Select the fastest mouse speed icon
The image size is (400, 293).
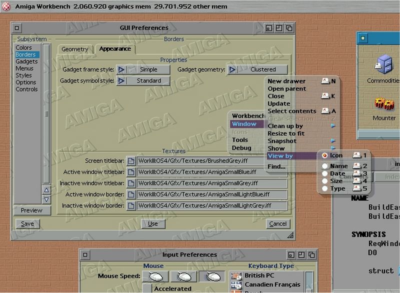212,276
